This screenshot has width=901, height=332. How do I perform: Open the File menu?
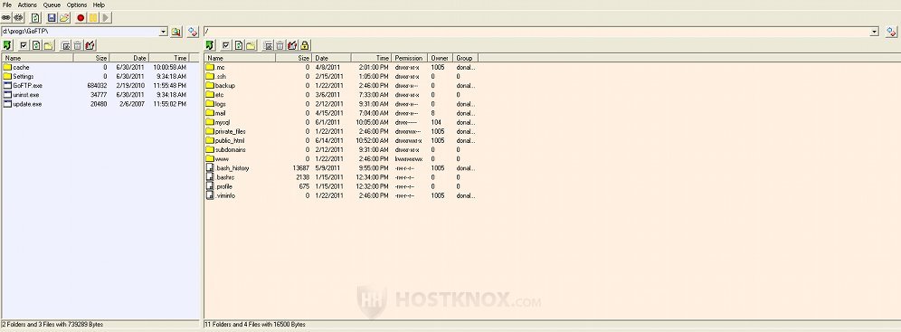pos(7,5)
